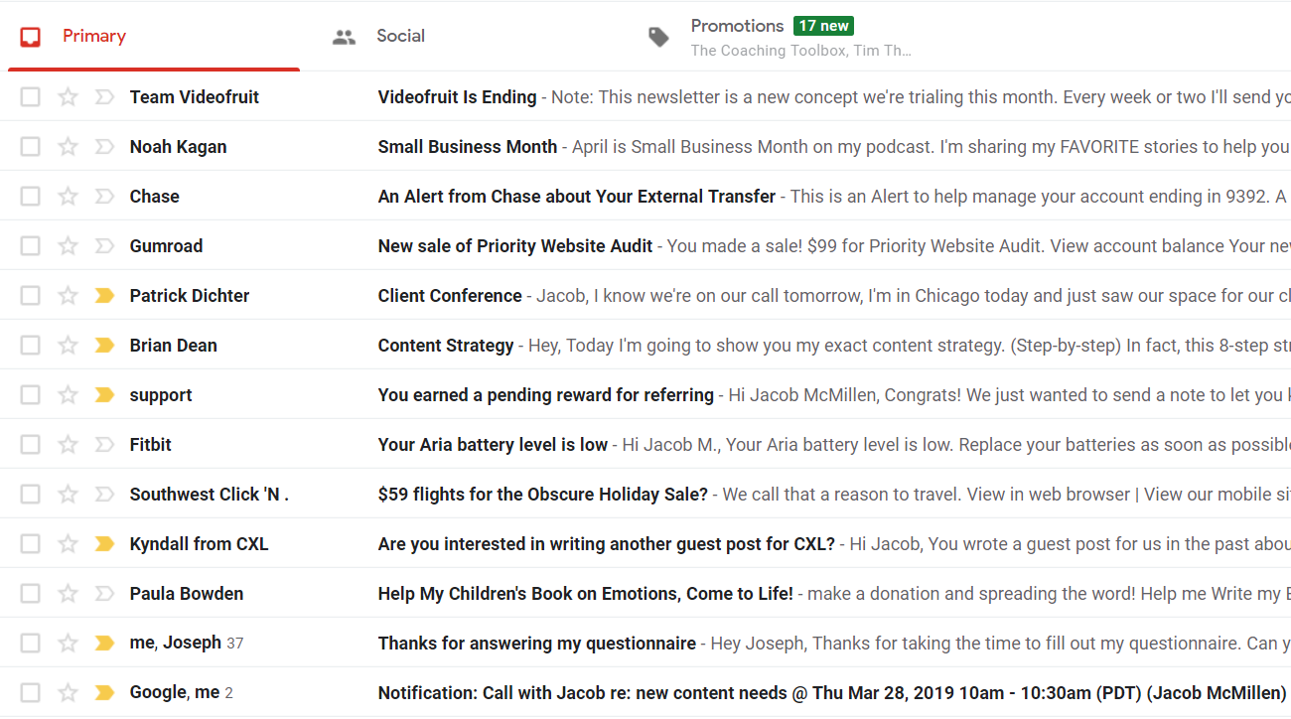Mark Southwest Click 'N email as important

click(104, 494)
